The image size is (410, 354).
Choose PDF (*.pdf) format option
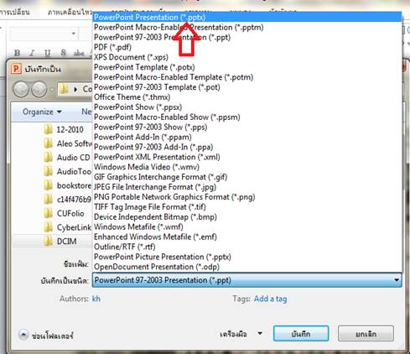click(112, 47)
